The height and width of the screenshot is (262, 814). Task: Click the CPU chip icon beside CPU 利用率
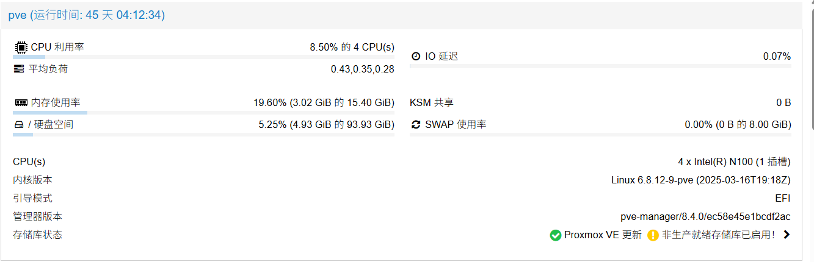click(21, 47)
